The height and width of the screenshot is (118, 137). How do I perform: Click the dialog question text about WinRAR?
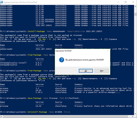pyautogui.click(x=85, y=60)
